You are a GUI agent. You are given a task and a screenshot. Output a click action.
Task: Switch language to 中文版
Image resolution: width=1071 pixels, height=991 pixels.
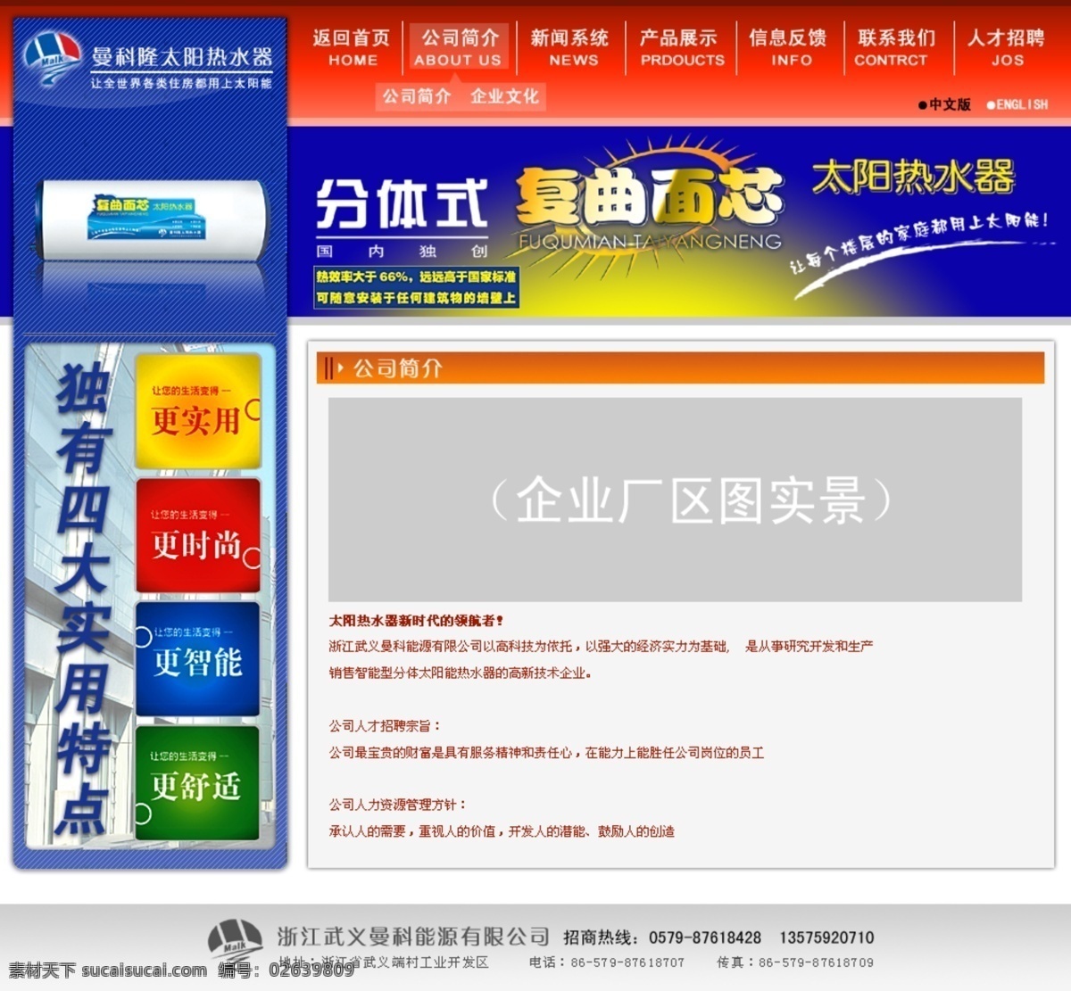click(944, 104)
